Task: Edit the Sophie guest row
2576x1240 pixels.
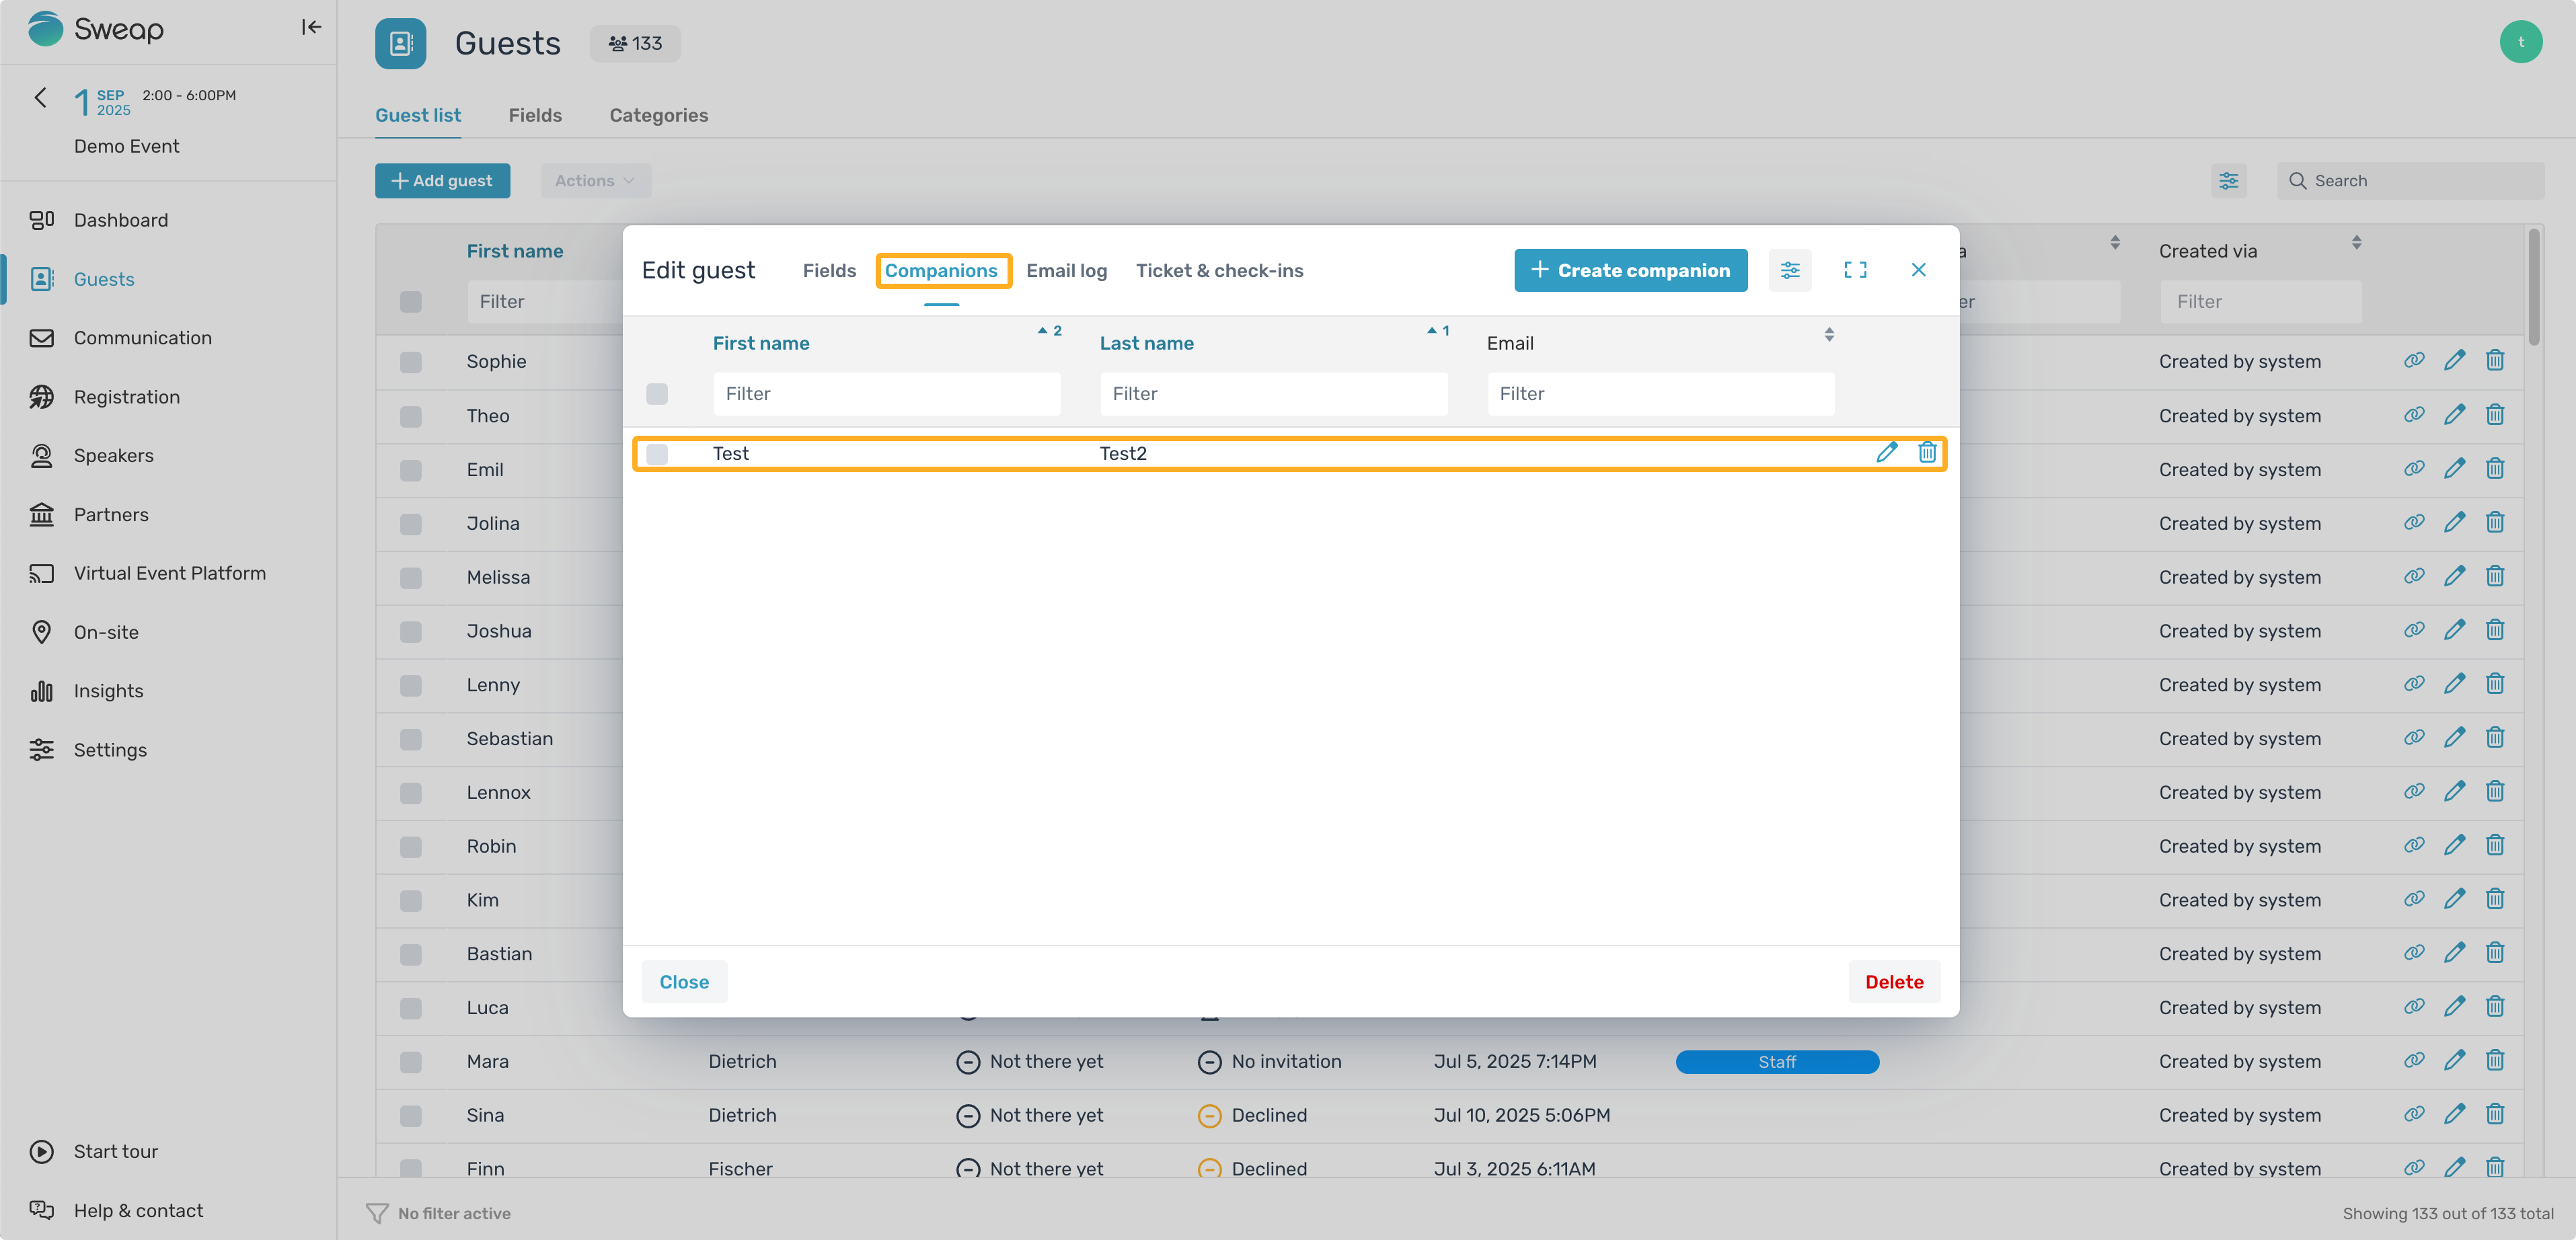Action: (x=2454, y=360)
